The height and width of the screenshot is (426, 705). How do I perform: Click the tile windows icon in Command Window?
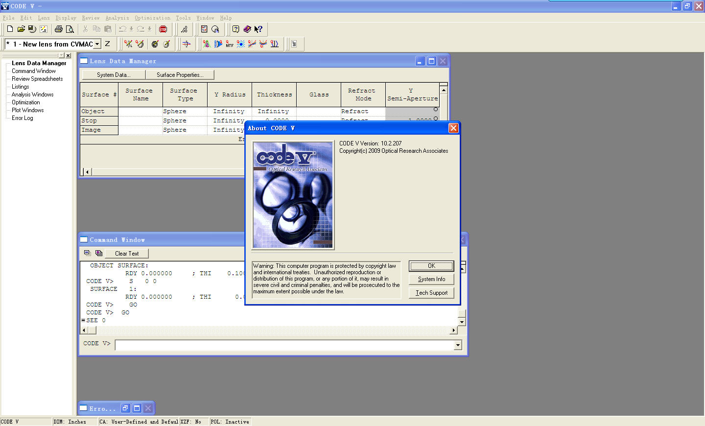tap(99, 253)
